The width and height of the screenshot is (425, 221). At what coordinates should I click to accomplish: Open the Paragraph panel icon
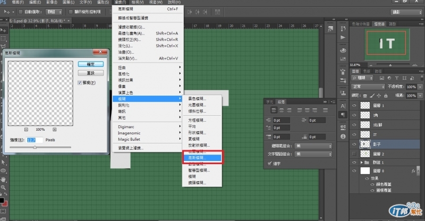pyautogui.click(x=343, y=115)
